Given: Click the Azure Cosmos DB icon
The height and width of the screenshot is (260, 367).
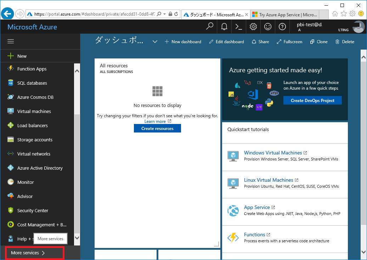Looking at the screenshot, I should pos(11,97).
